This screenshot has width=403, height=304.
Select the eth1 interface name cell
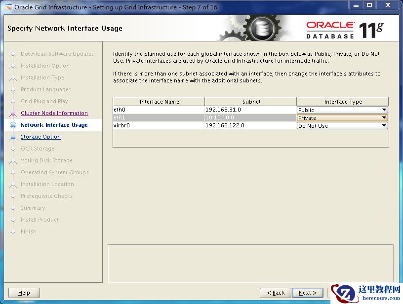pos(159,117)
